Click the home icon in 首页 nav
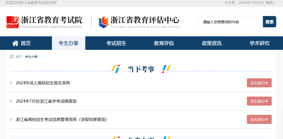Screen dimensions: 283x139 coord(15,43)
